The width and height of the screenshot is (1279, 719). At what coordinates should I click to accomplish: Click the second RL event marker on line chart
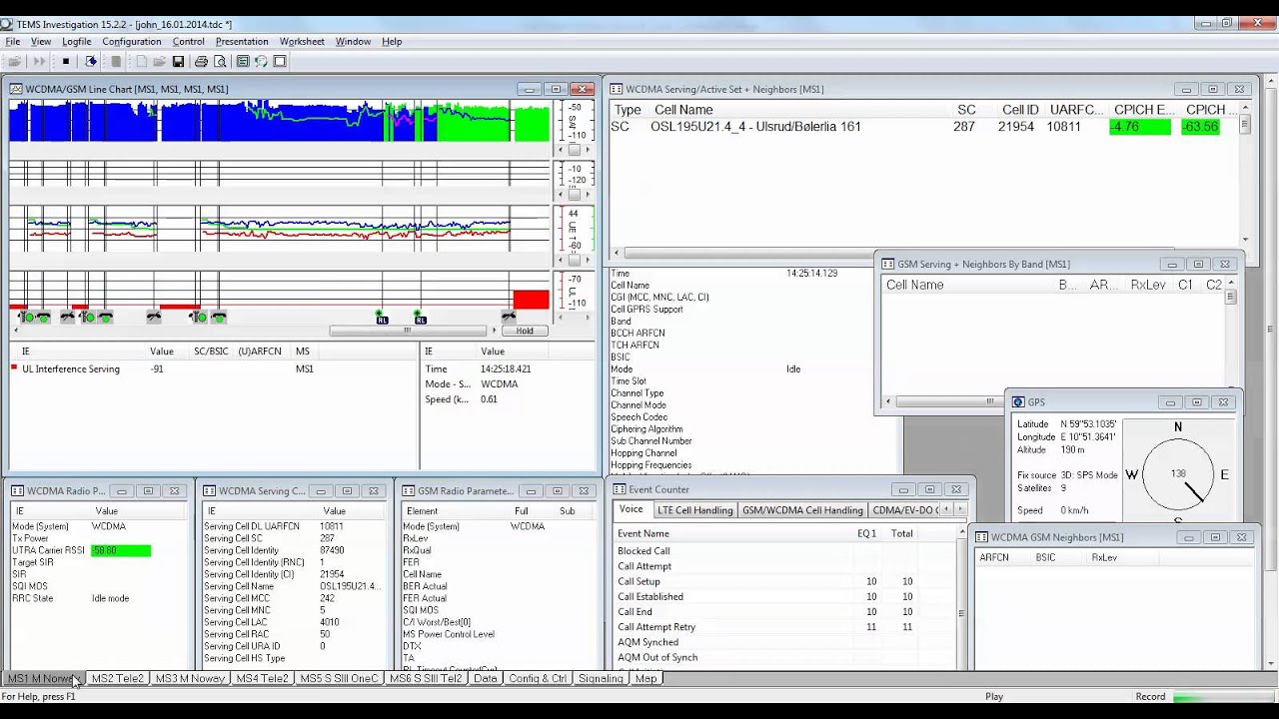(421, 319)
